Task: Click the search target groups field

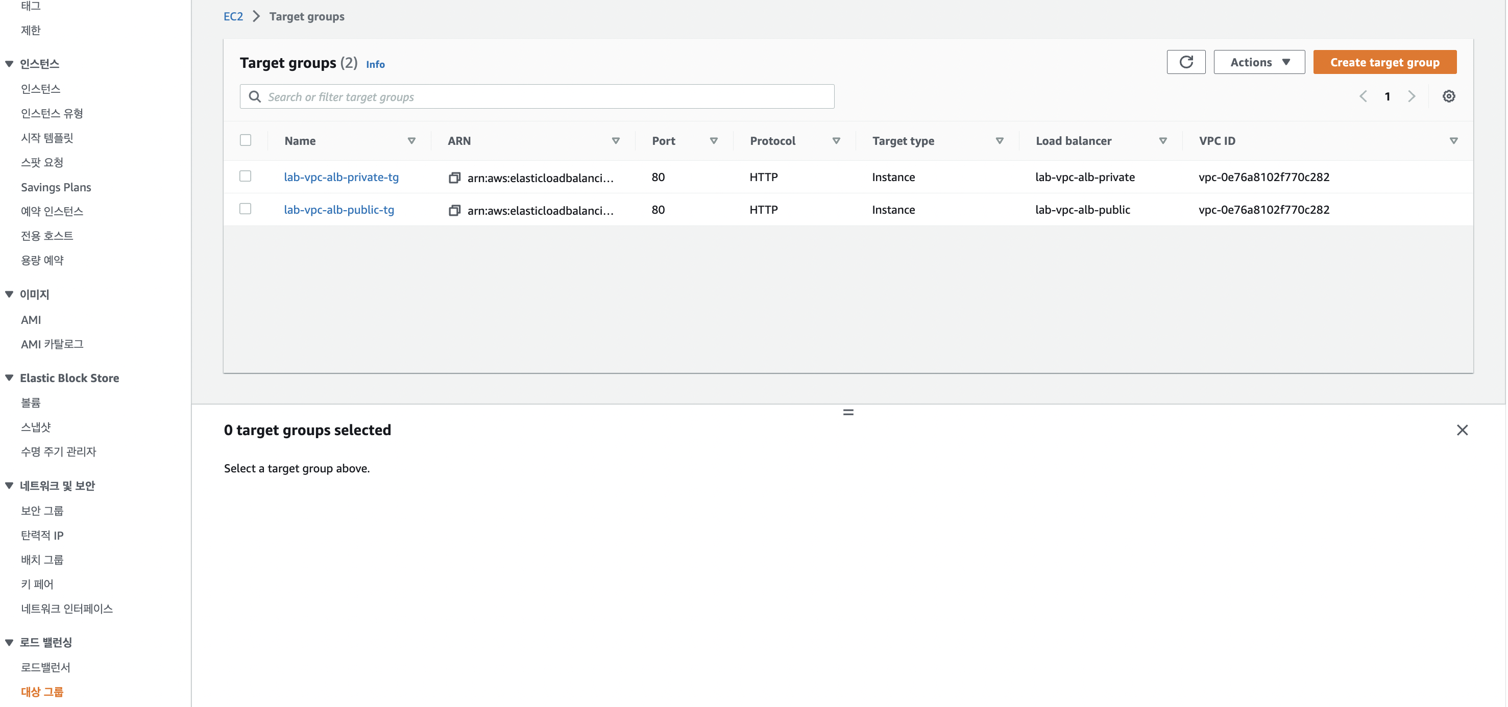Action: tap(536, 96)
